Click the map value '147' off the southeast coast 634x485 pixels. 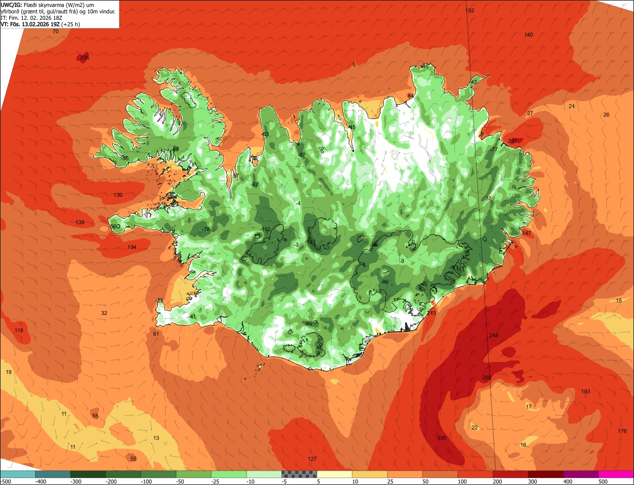click(526, 233)
